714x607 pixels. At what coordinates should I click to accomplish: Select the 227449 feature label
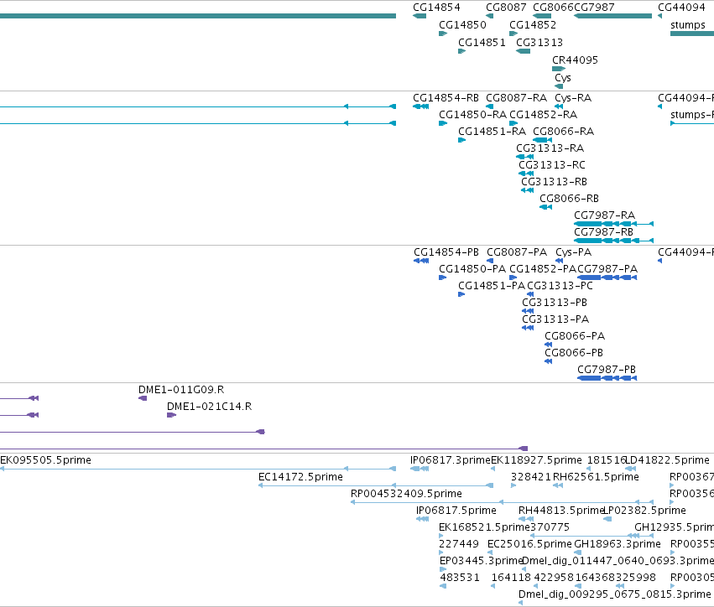tap(459, 545)
